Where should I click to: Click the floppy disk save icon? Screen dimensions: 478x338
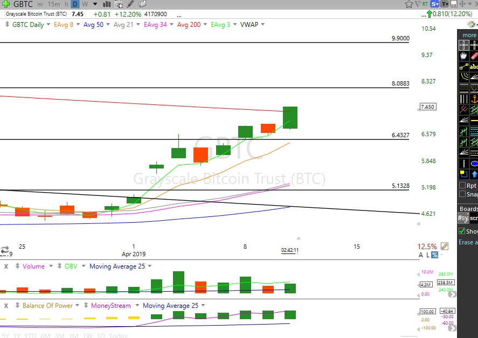click(454, 4)
